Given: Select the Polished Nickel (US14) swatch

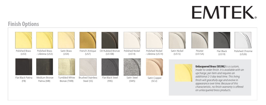Looking at the screenshot, I should [x=132, y=40].
